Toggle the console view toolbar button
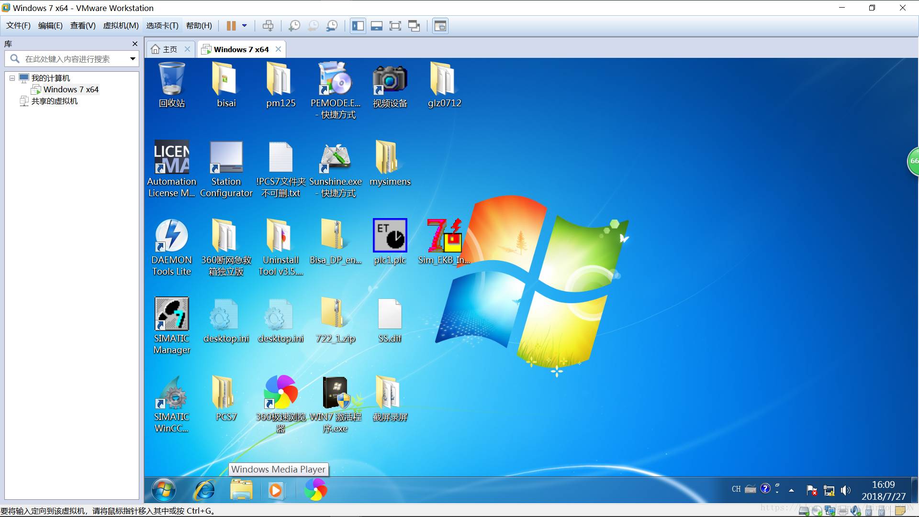 440,26
